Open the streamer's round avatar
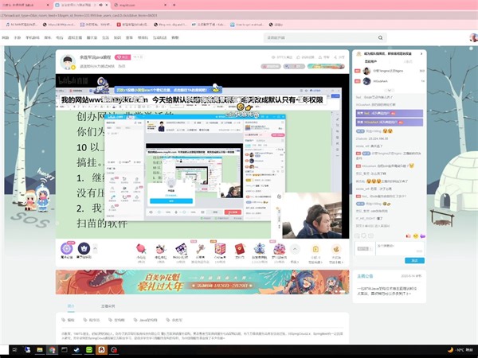The height and width of the screenshot is (358, 478). tap(68, 62)
